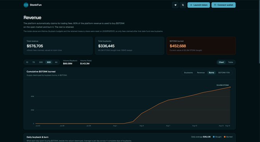Switch to Chart view
Screen dimensions: 260x142
point(221,62)
